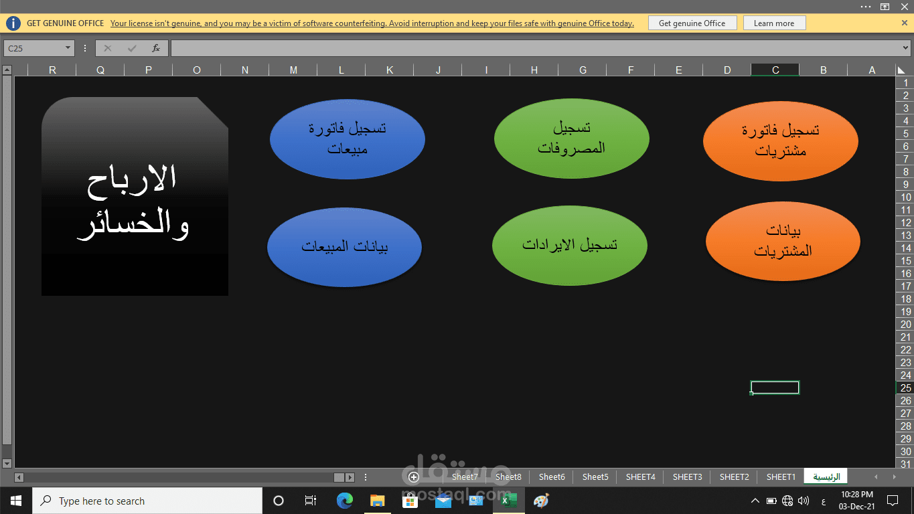Click the black الارباح والخسائر shape
This screenshot has width=914, height=514.
(x=135, y=196)
